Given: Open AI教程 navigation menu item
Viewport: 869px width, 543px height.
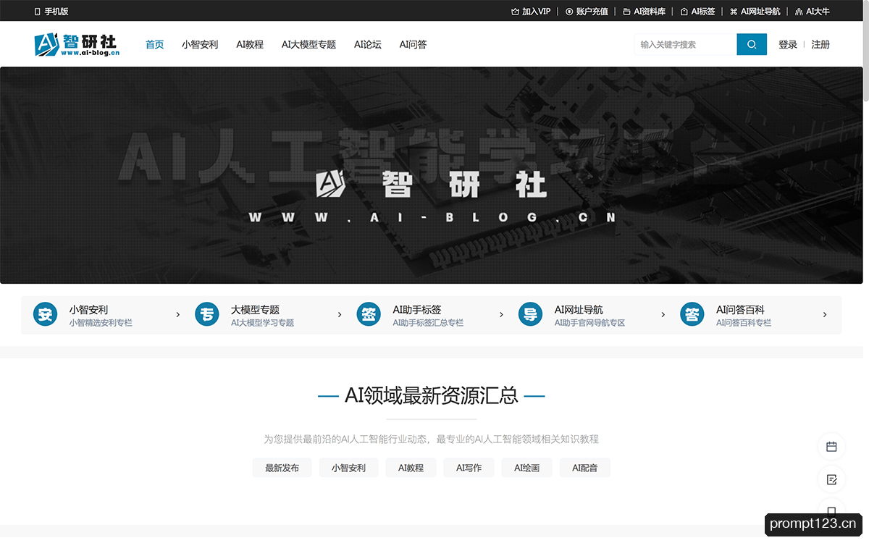Looking at the screenshot, I should 250,44.
